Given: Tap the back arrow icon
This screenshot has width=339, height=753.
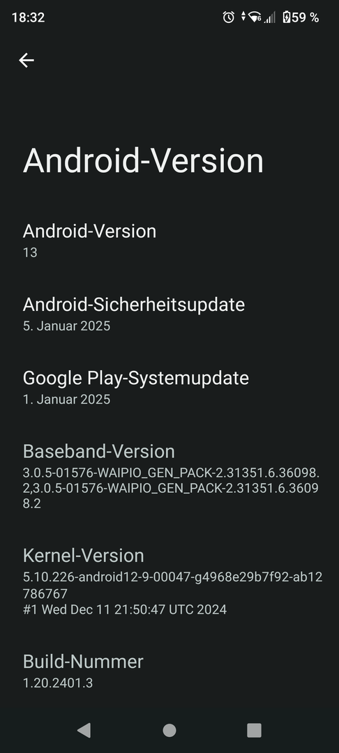Looking at the screenshot, I should (27, 60).
